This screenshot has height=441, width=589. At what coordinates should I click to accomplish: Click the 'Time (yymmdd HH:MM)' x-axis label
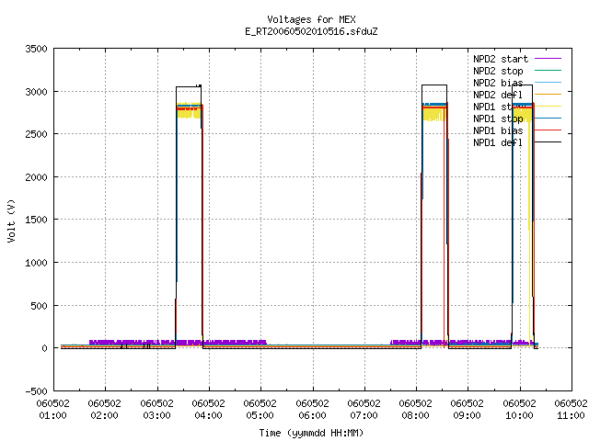pos(311,433)
